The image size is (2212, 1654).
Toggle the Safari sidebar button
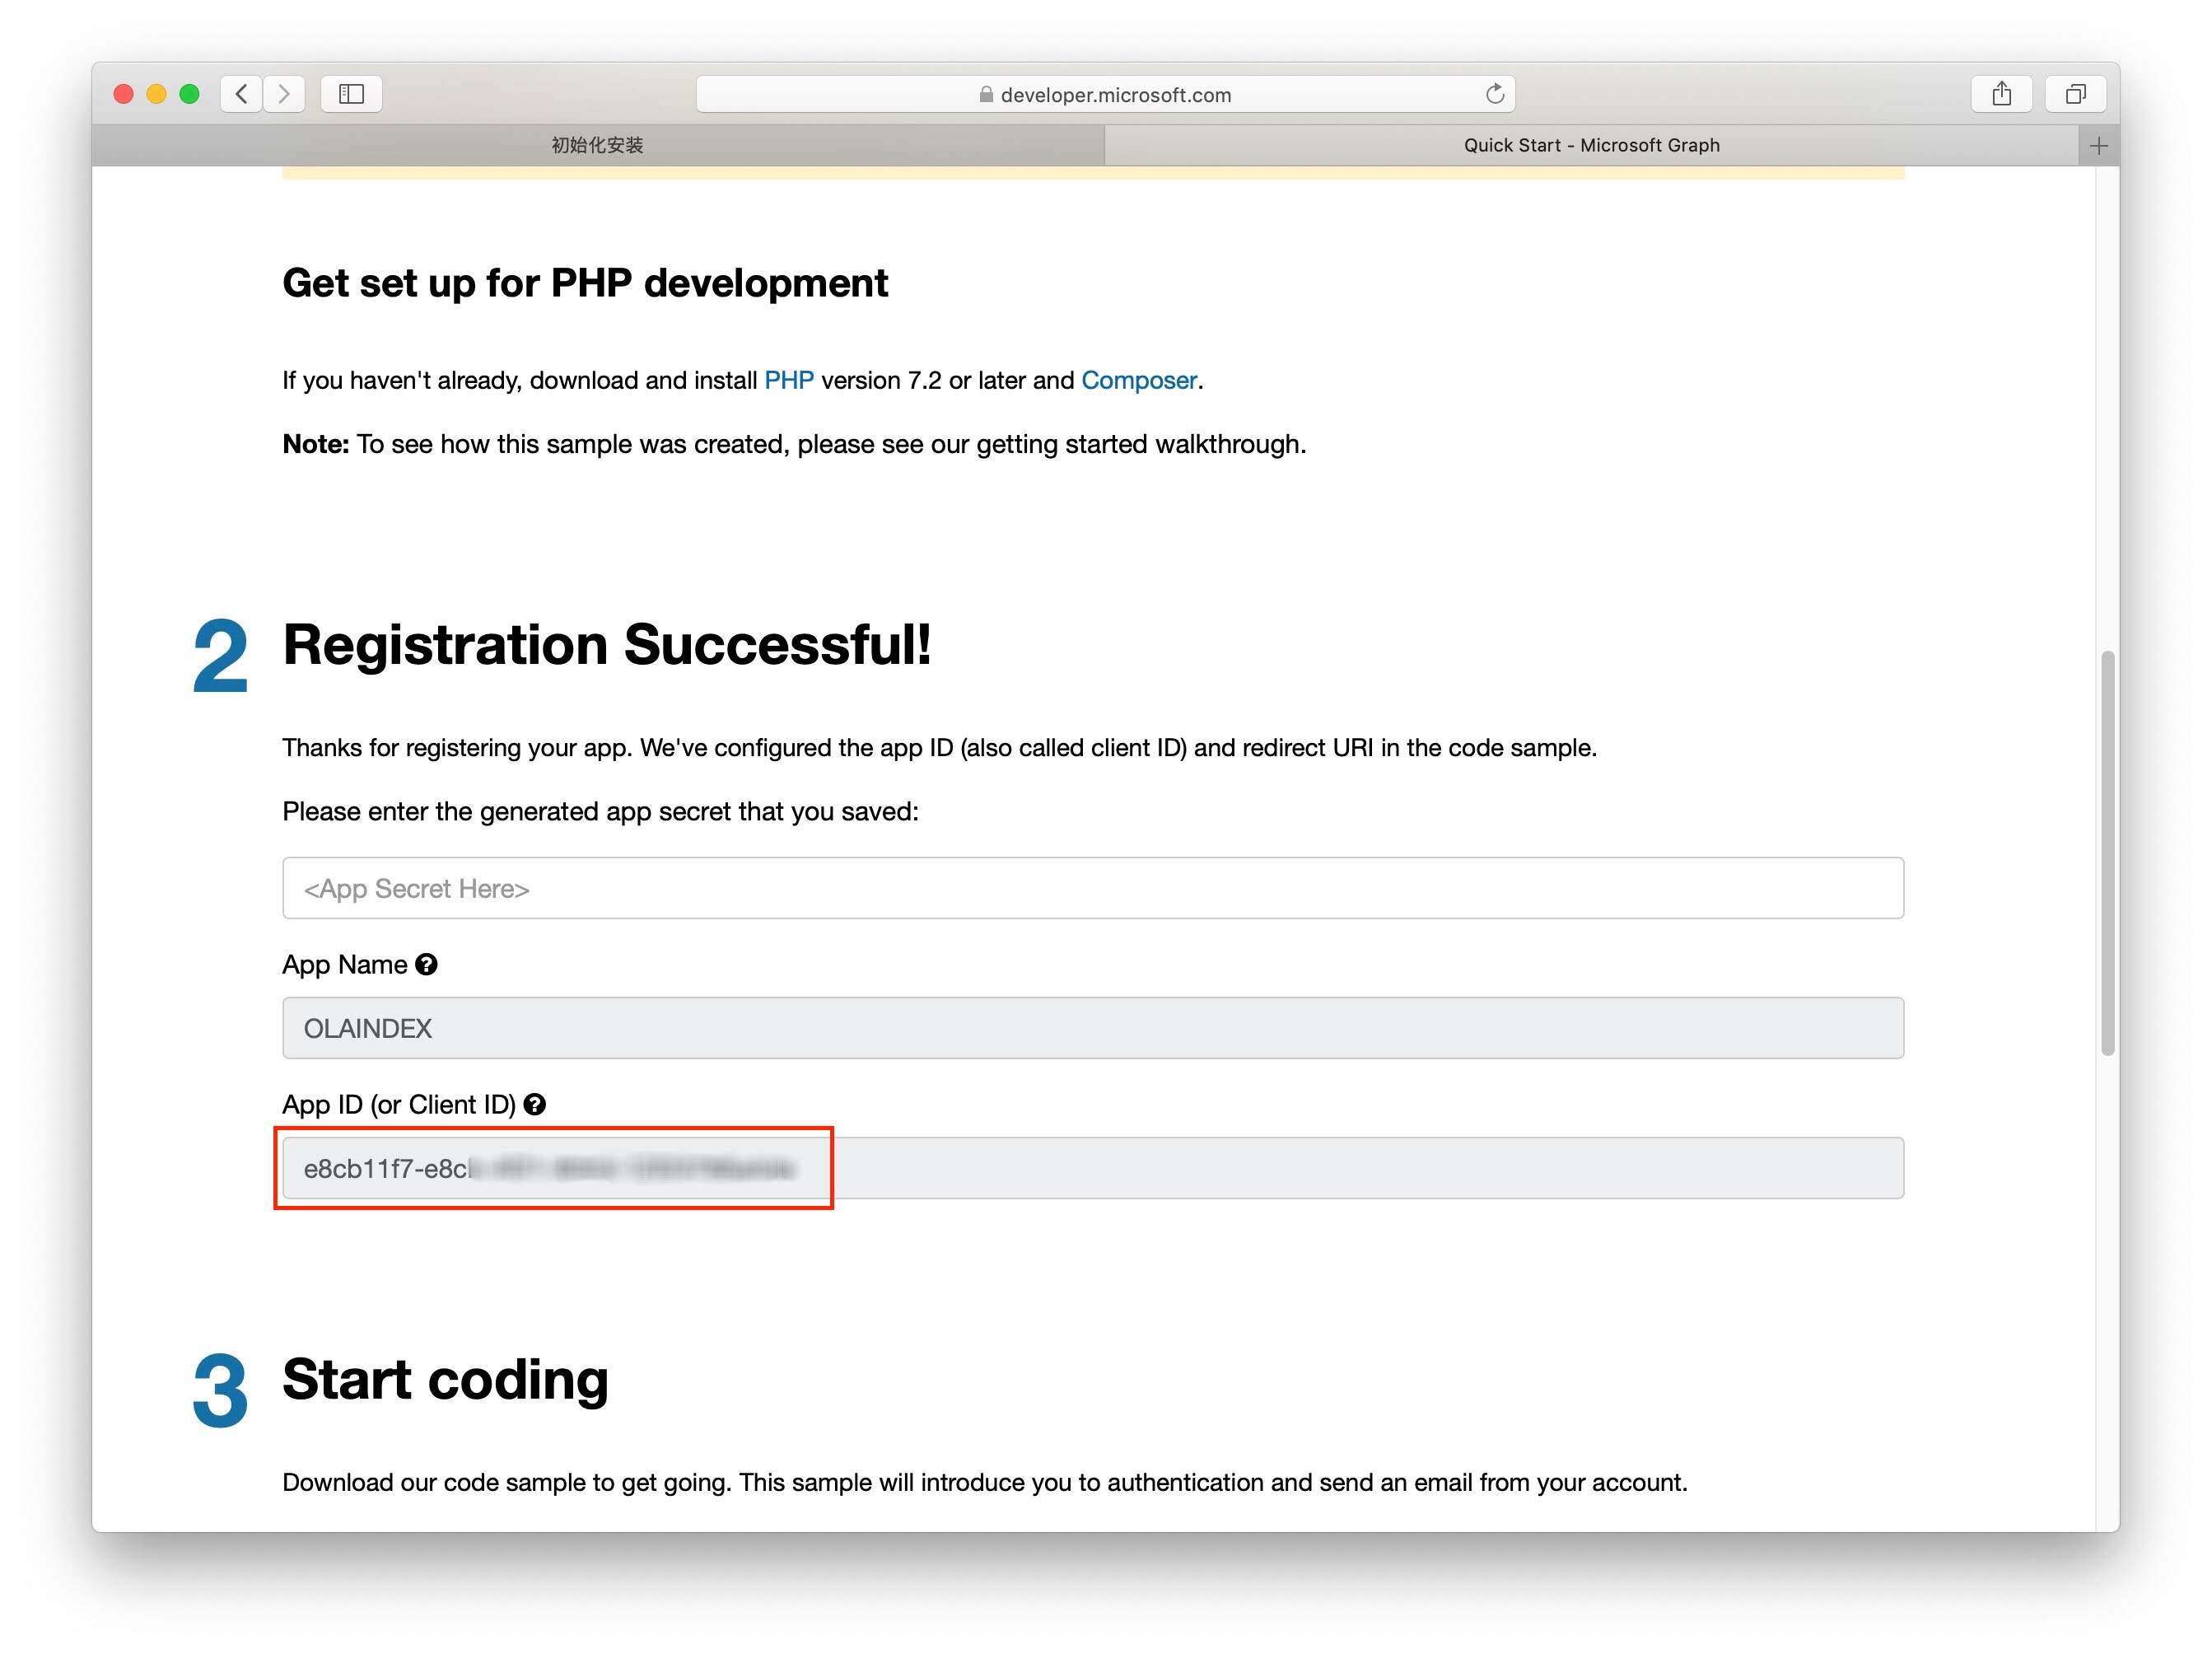tap(351, 94)
